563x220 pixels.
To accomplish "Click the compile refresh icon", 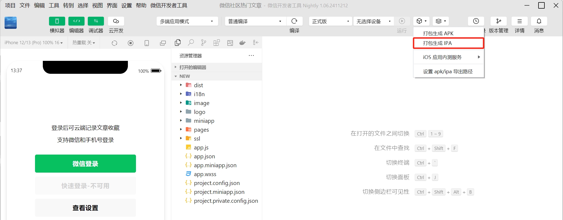I will tap(294, 21).
